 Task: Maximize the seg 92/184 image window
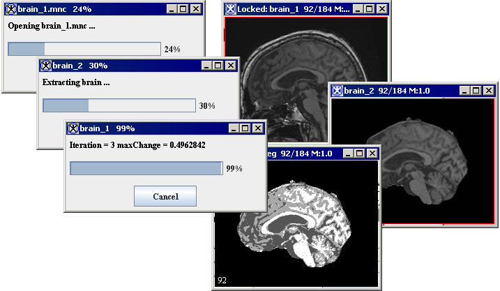(360, 154)
